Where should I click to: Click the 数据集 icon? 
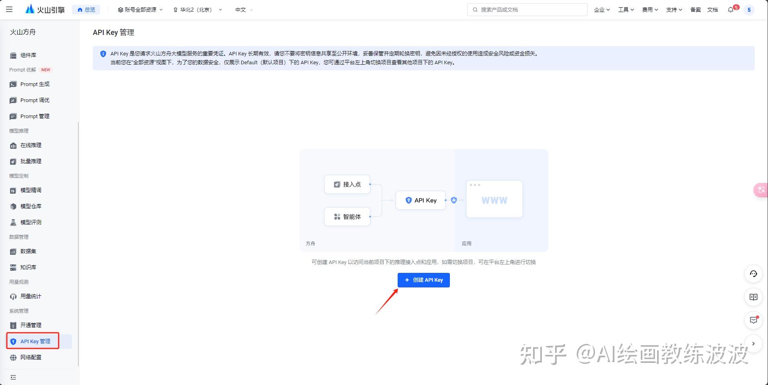pyautogui.click(x=13, y=252)
